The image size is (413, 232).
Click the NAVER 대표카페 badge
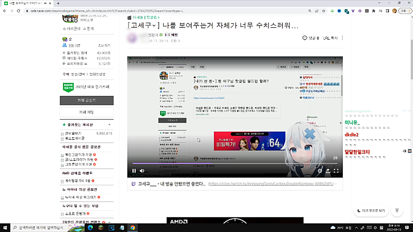click(x=68, y=87)
